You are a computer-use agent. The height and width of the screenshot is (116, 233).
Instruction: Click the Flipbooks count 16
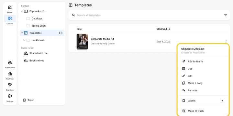(x=43, y=11)
